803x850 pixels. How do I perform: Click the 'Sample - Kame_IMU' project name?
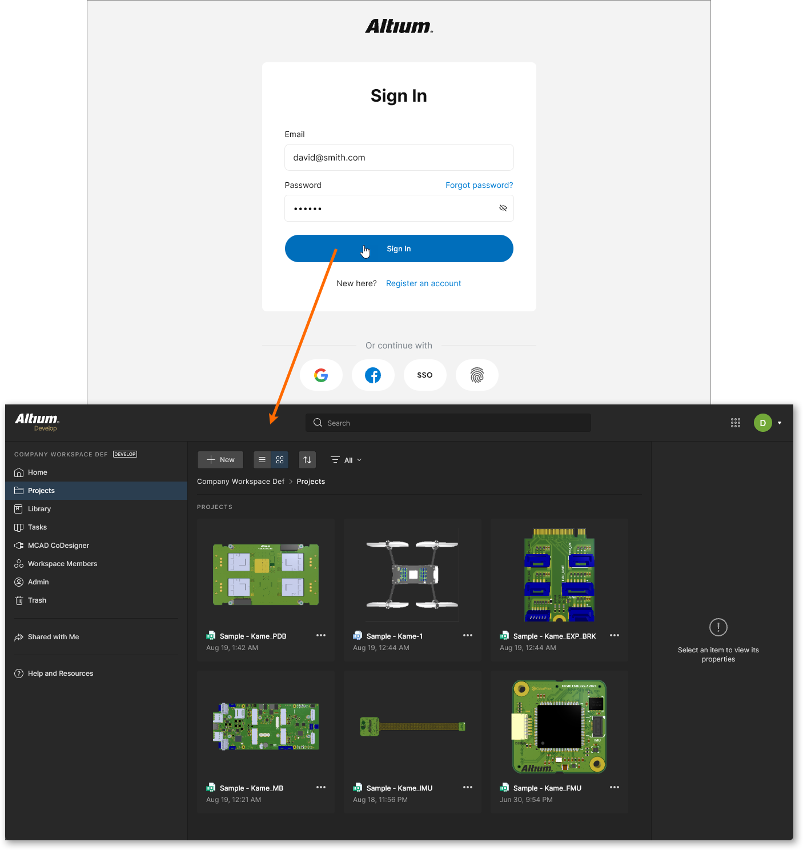click(x=399, y=788)
